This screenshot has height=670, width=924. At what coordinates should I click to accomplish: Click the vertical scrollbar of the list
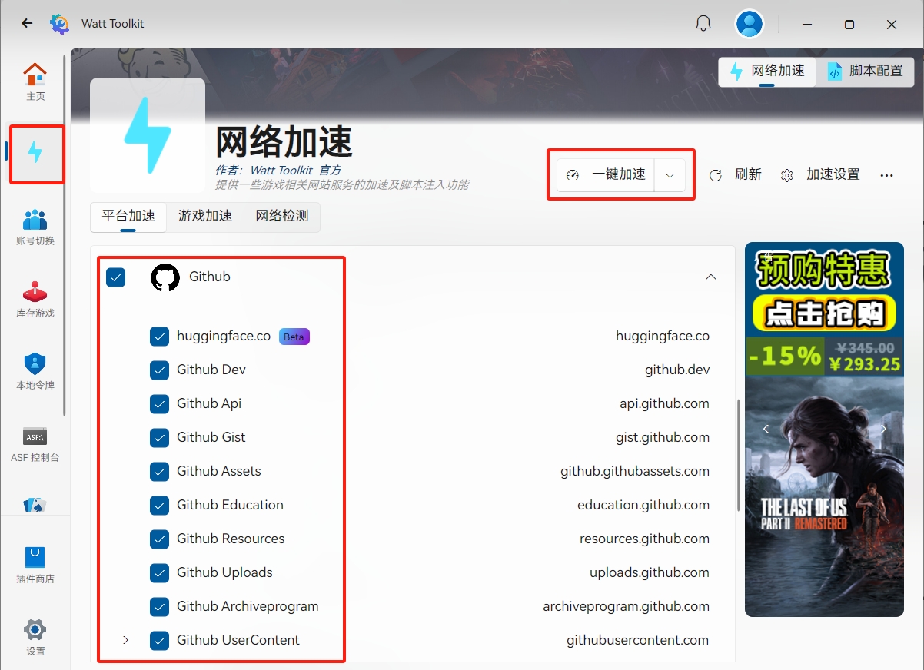(739, 455)
